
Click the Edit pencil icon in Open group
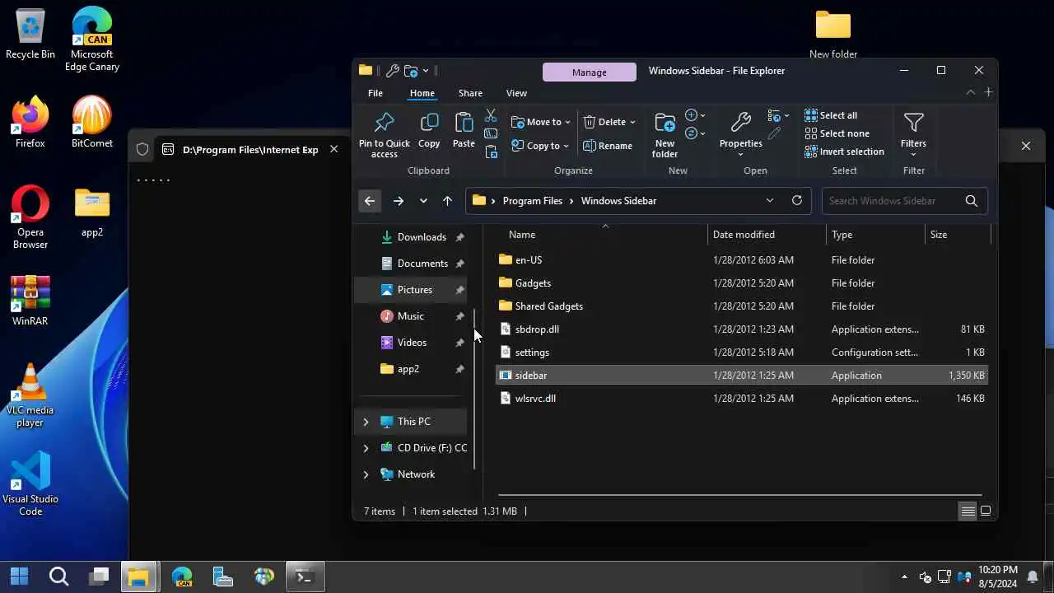tap(774, 133)
